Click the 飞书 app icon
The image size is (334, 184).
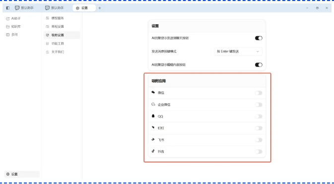point(153,139)
